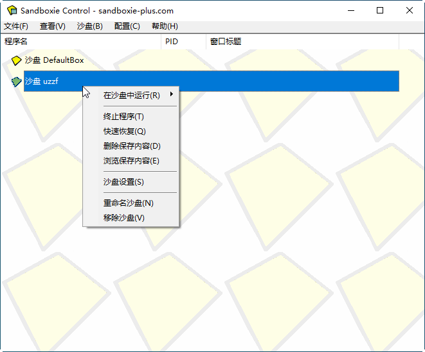Minimize the Sandboxie Control window
Screen dimensions: 425x352
(x=351, y=10)
